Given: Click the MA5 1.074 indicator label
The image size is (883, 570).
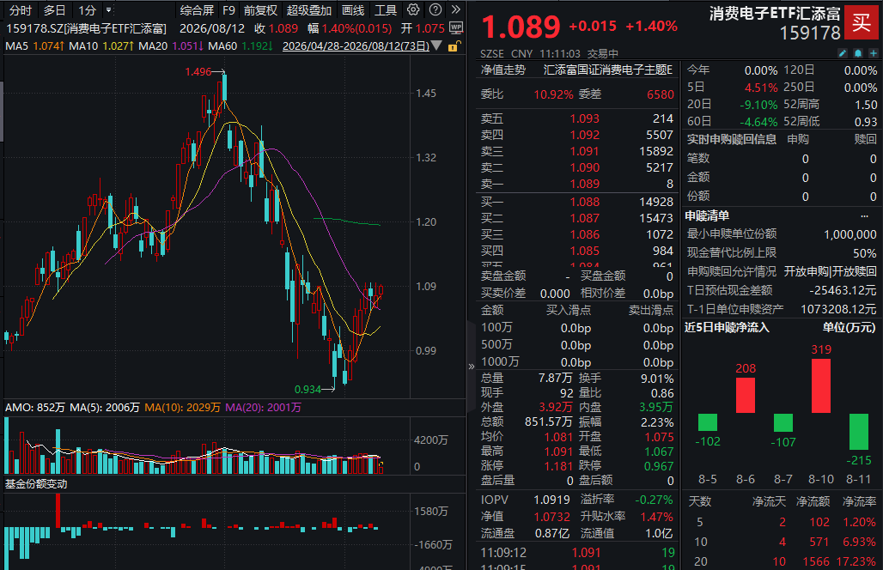Looking at the screenshot, I should 34,45.
